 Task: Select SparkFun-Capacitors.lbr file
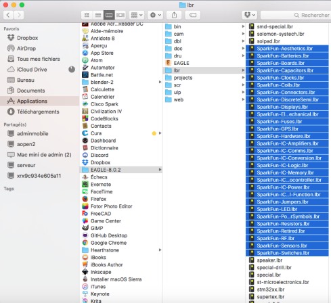(x=287, y=70)
